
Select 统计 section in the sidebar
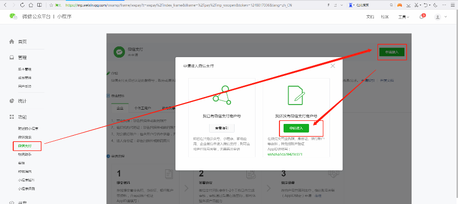[22, 101]
